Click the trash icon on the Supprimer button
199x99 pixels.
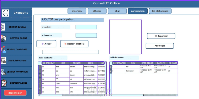point(156,36)
